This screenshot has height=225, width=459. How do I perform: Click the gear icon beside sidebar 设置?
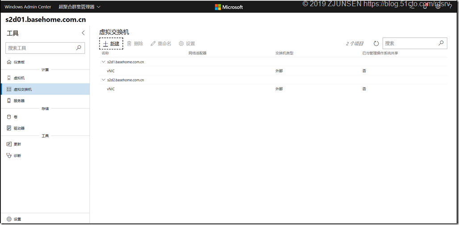(x=9, y=219)
